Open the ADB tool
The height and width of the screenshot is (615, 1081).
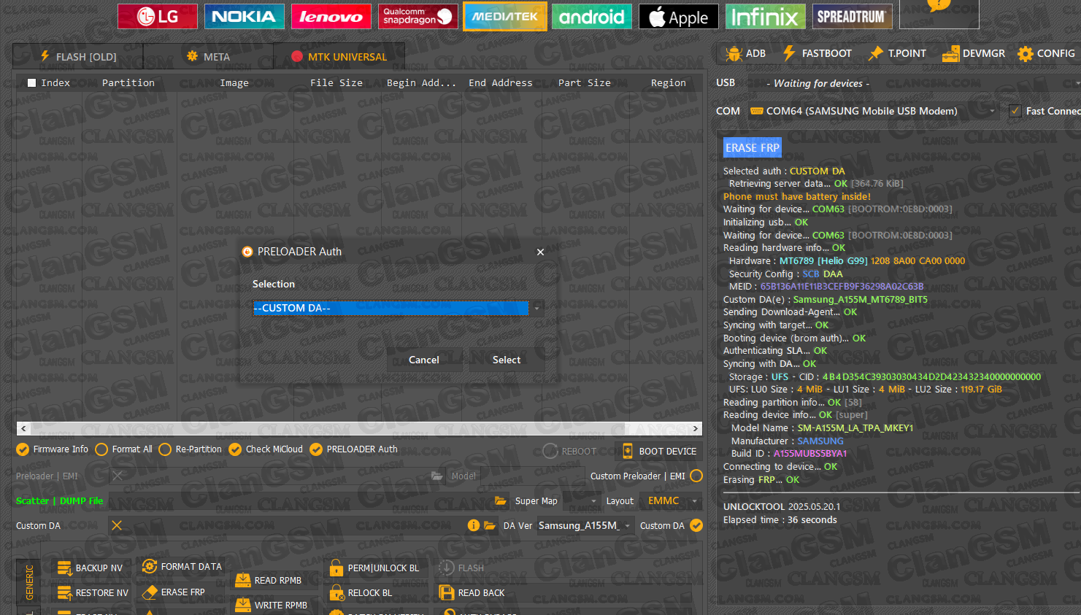tap(745, 53)
